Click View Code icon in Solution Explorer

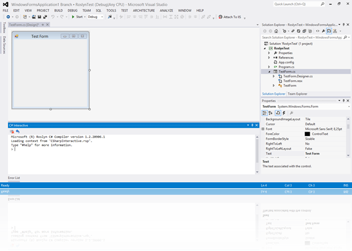pyautogui.click(x=318, y=31)
